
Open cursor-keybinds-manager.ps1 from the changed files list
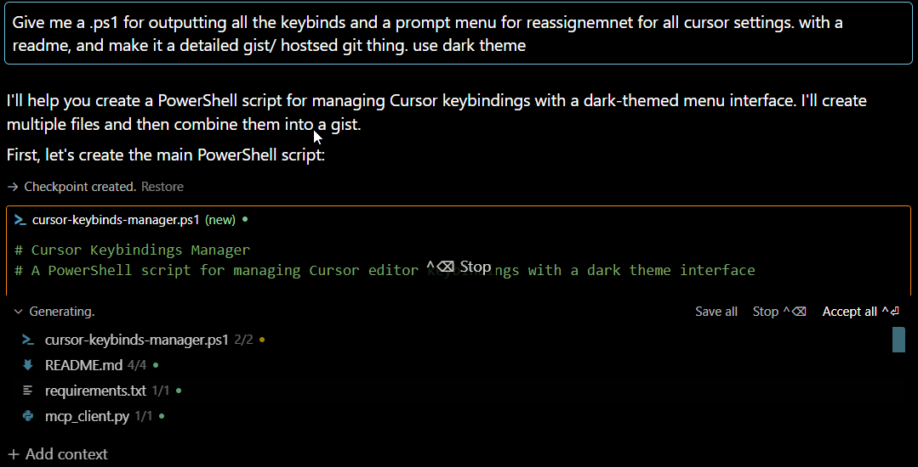click(x=136, y=340)
